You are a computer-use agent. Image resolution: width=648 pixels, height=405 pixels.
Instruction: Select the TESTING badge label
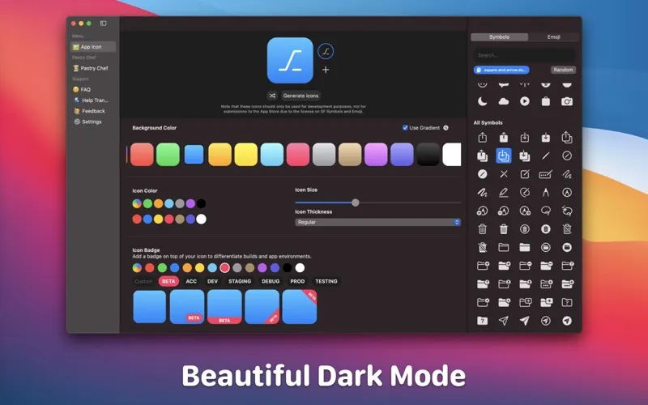[326, 281]
